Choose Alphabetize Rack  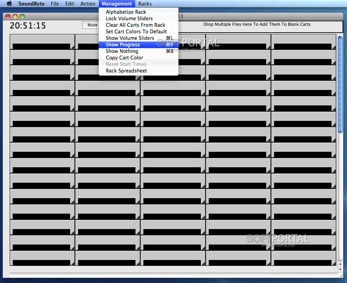(139, 12)
